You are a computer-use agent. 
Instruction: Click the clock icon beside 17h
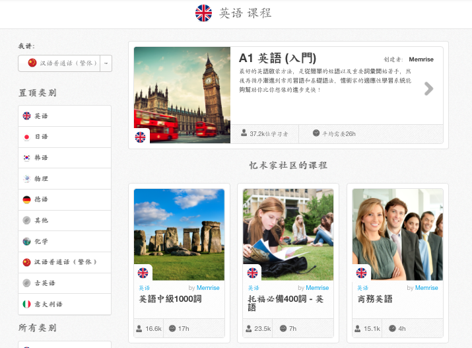172,328
